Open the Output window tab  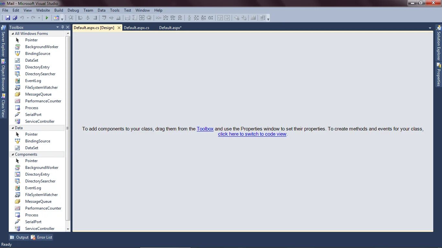point(19,237)
